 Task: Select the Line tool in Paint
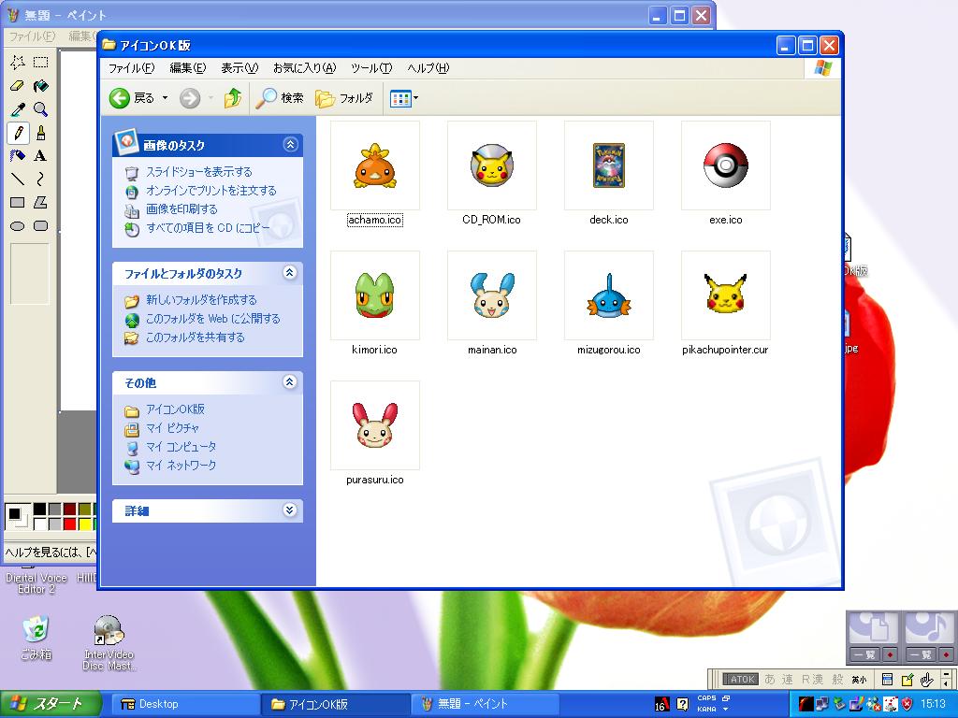(18, 179)
